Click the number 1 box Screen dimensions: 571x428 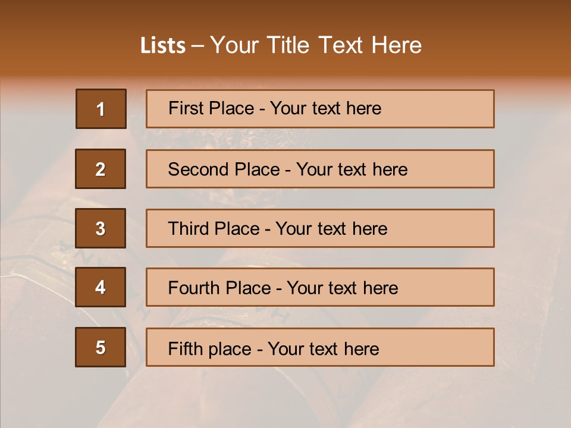coord(101,109)
